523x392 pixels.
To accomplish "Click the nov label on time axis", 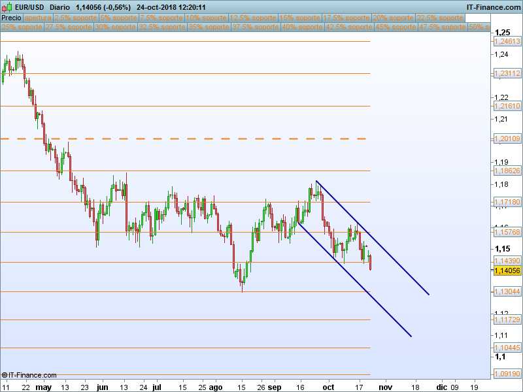I will pos(386,387).
